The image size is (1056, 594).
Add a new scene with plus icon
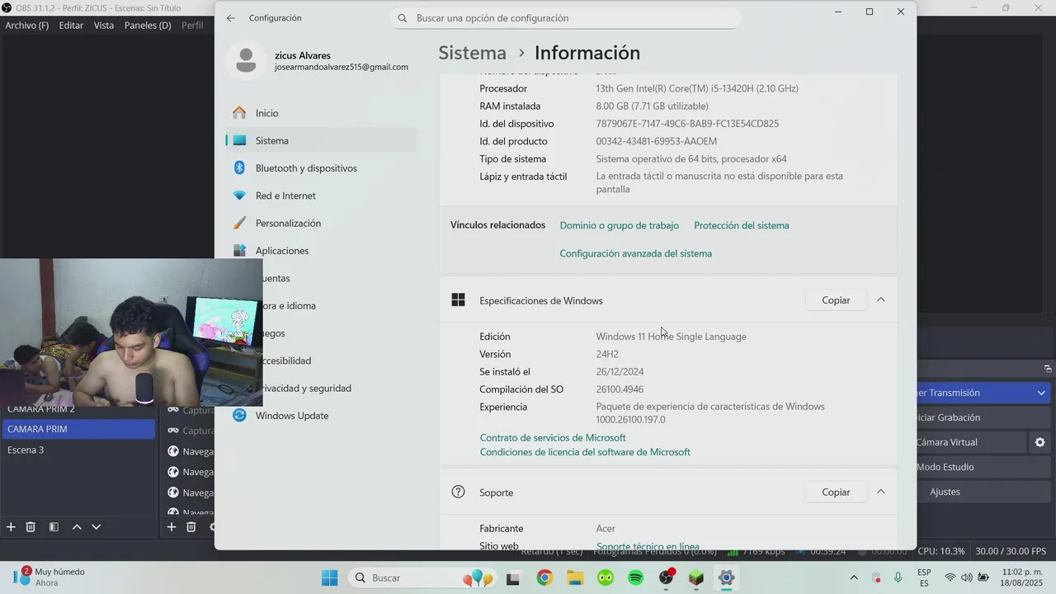pyautogui.click(x=11, y=526)
